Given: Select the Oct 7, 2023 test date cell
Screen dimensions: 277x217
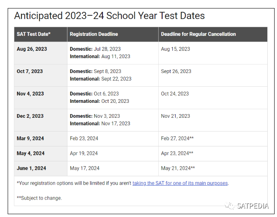Looking at the screenshot, I should click(30, 71).
